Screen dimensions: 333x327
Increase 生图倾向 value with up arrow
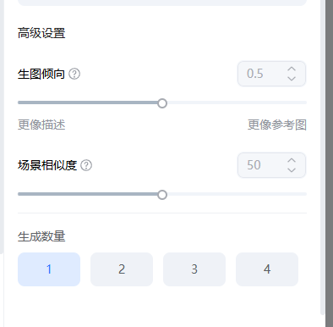tap(292, 69)
